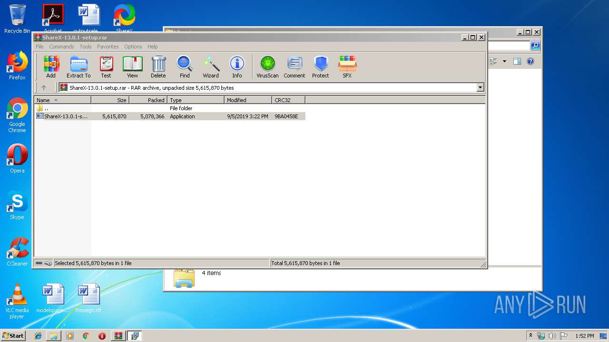Select the thosego.rtf desktop file
Image resolution: width=609 pixels, height=342 pixels.
(x=88, y=298)
